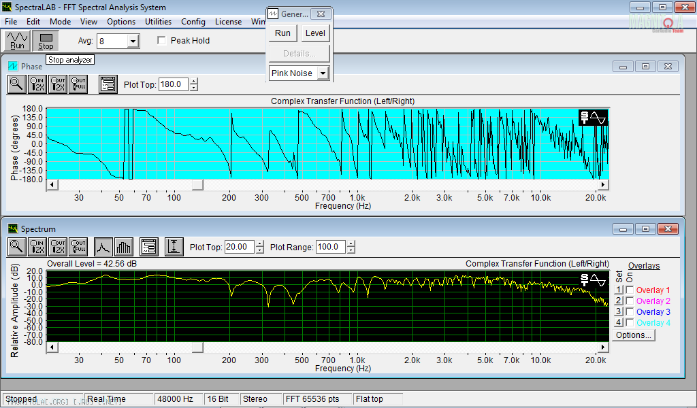Click the Spectrum window title icon

[13, 228]
